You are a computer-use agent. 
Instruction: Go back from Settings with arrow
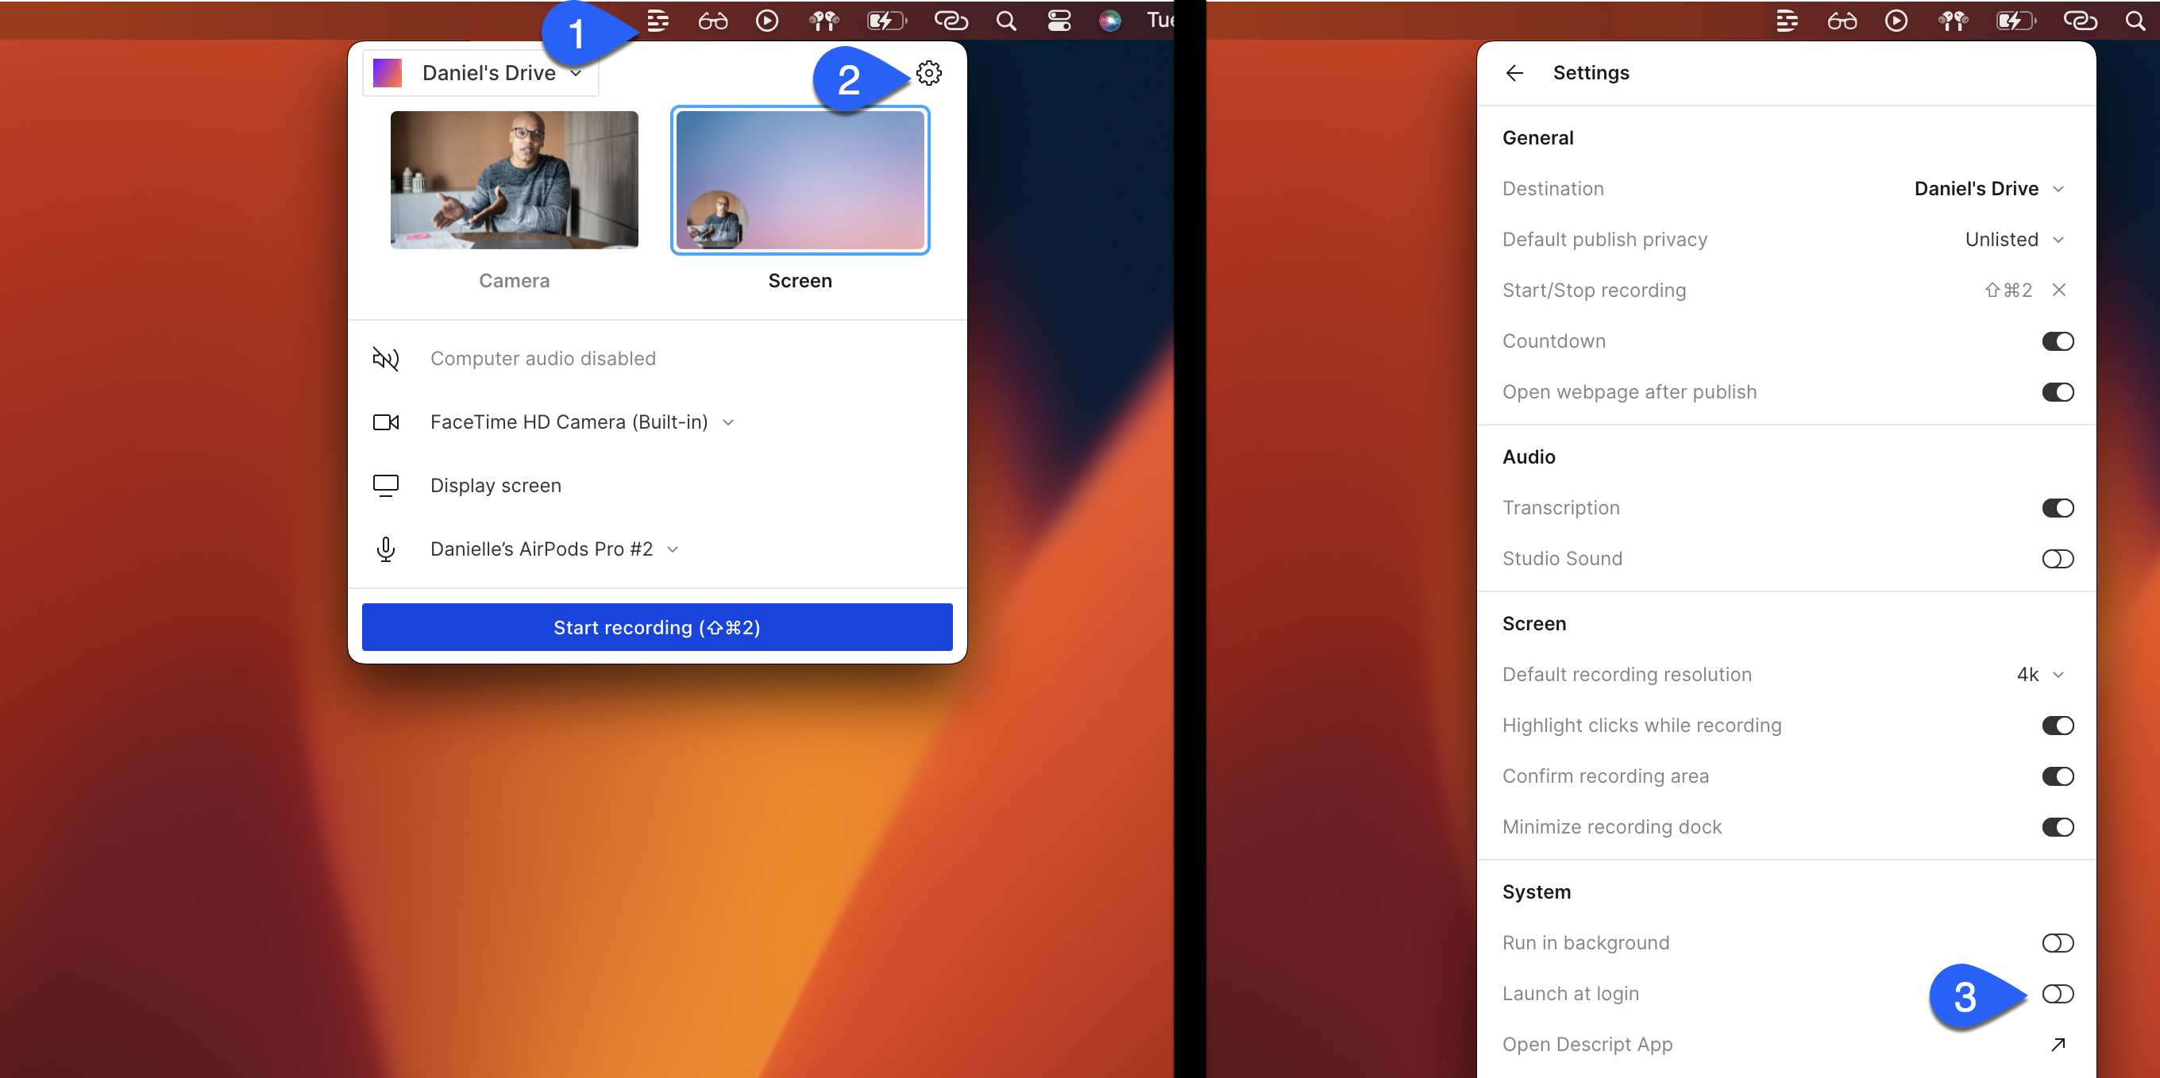[x=1514, y=73]
